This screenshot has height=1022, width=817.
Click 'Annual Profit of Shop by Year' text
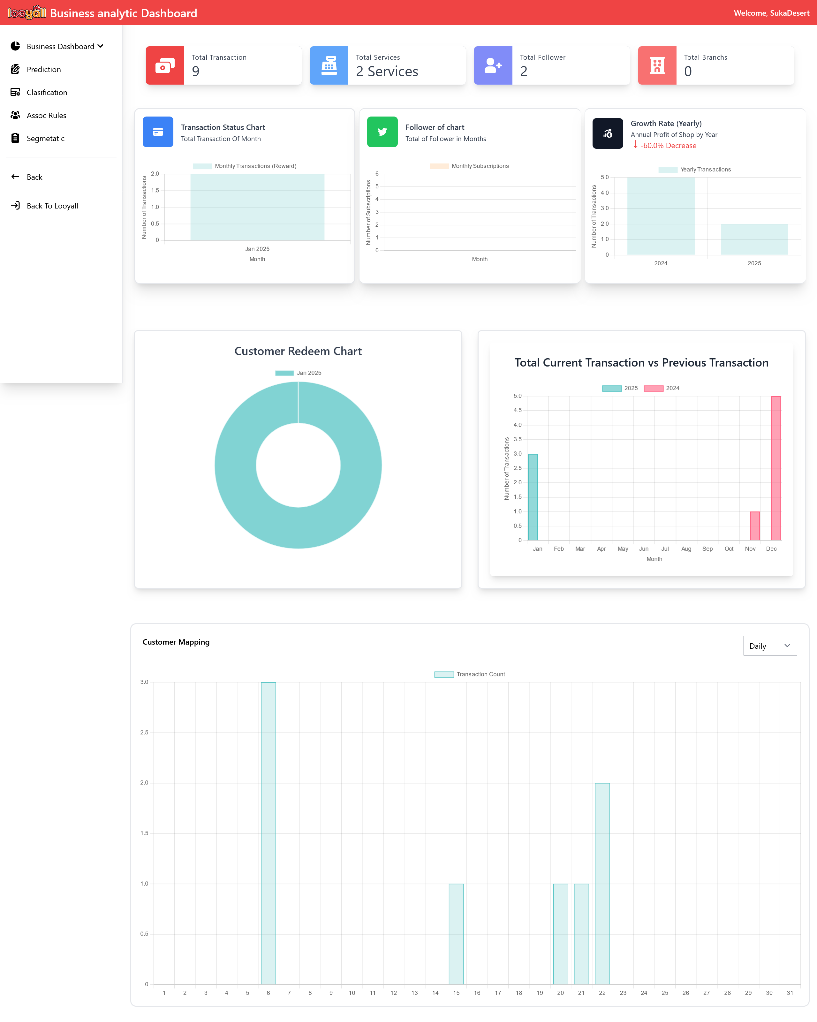tap(674, 135)
